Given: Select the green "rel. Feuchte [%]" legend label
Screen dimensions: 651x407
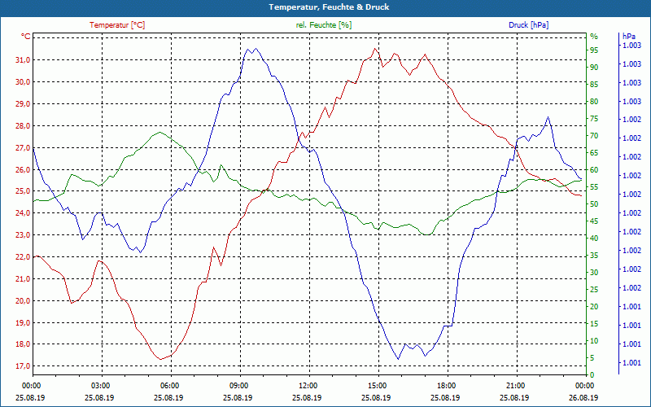Looking at the screenshot, I should 323,25.
